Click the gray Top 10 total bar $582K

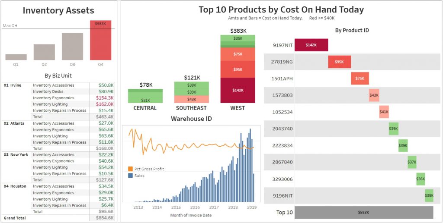(364, 212)
